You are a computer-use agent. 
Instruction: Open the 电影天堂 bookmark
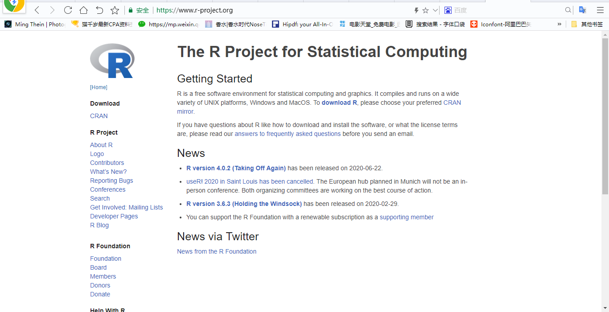coord(369,24)
